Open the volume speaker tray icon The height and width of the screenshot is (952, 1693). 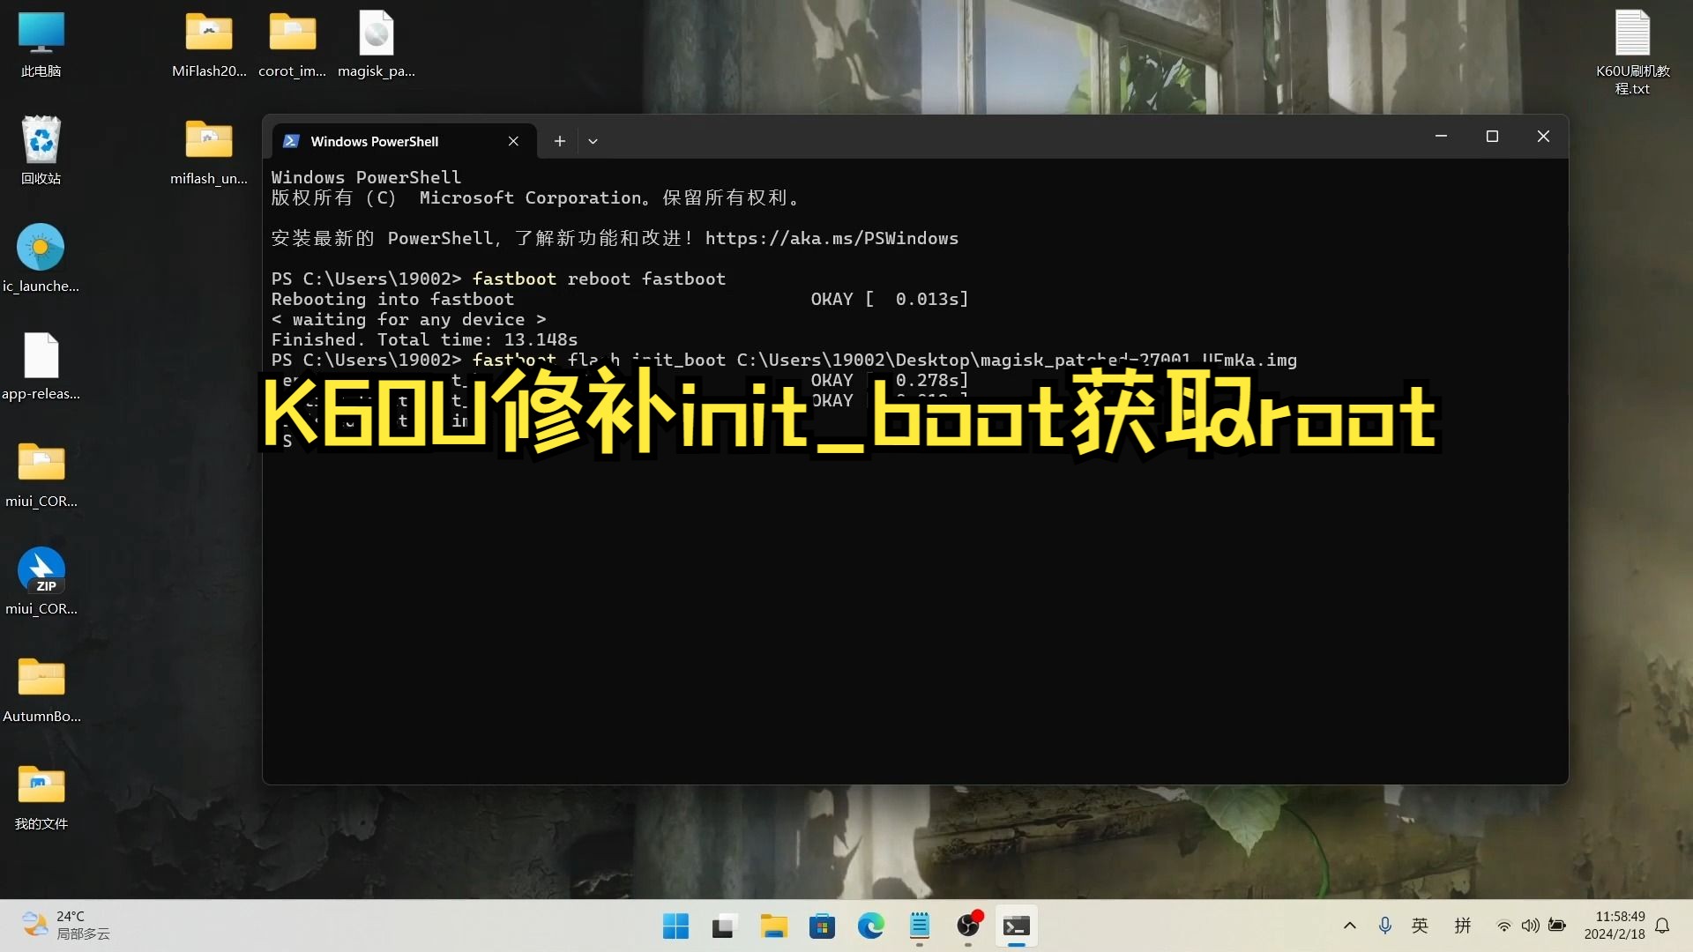click(x=1531, y=926)
